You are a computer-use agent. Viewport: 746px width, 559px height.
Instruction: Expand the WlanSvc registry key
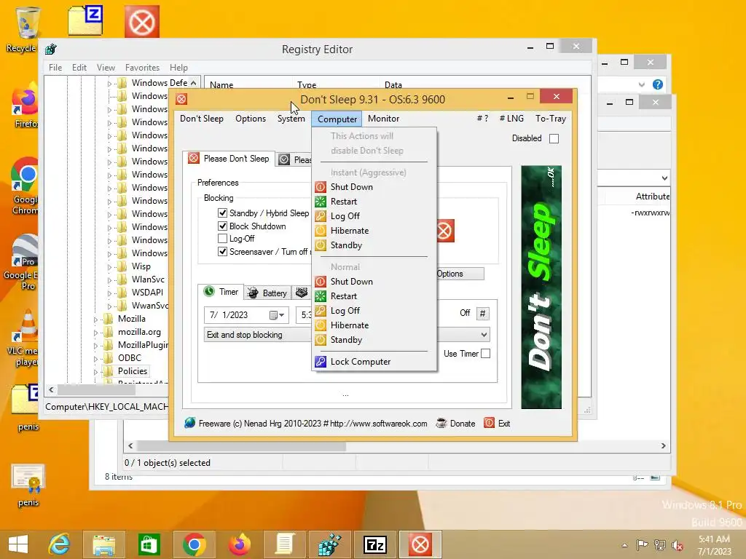pos(109,280)
